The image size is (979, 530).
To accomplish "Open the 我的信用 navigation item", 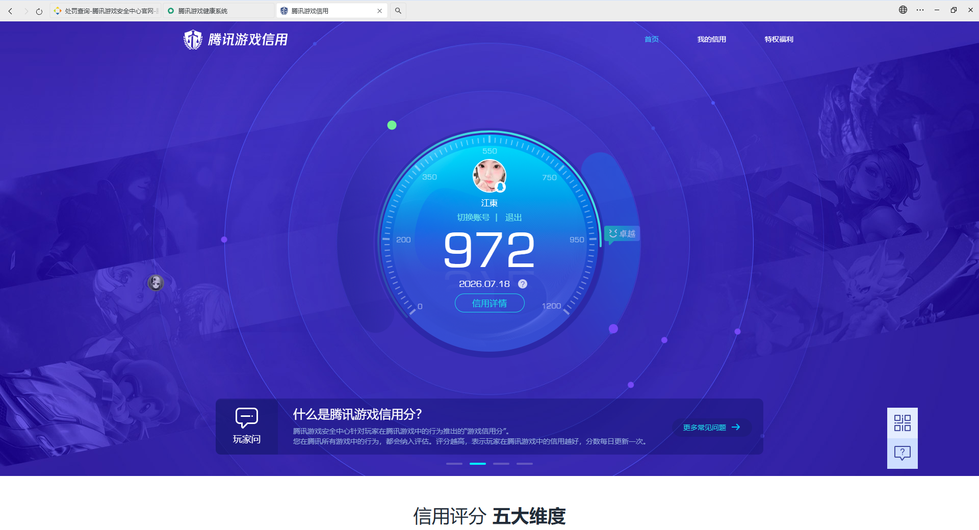I will [711, 39].
